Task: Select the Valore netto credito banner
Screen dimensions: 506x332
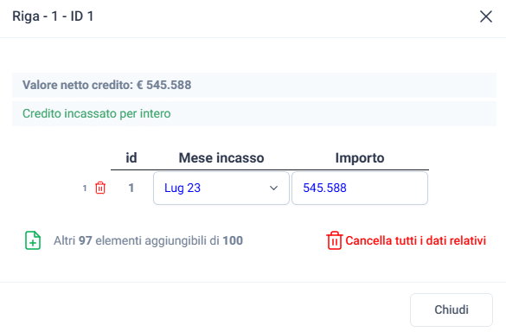Action: click(x=254, y=86)
